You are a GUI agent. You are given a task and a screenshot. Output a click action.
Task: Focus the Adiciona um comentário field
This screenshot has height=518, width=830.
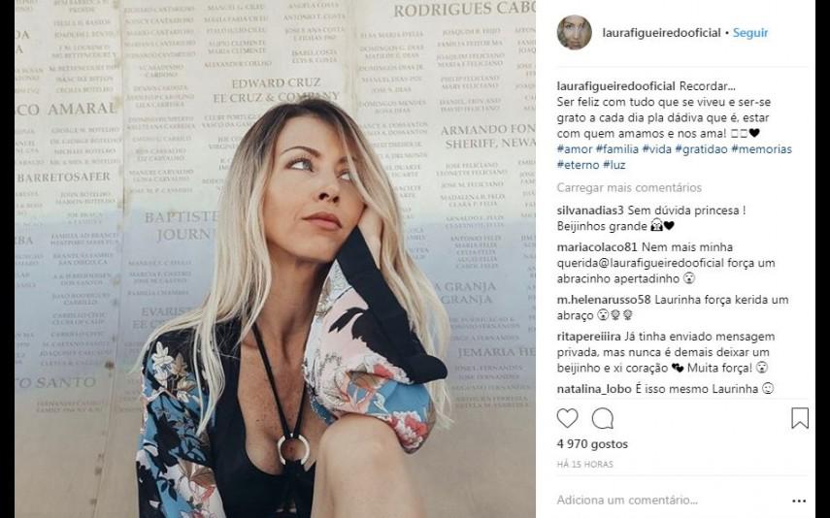click(670, 500)
